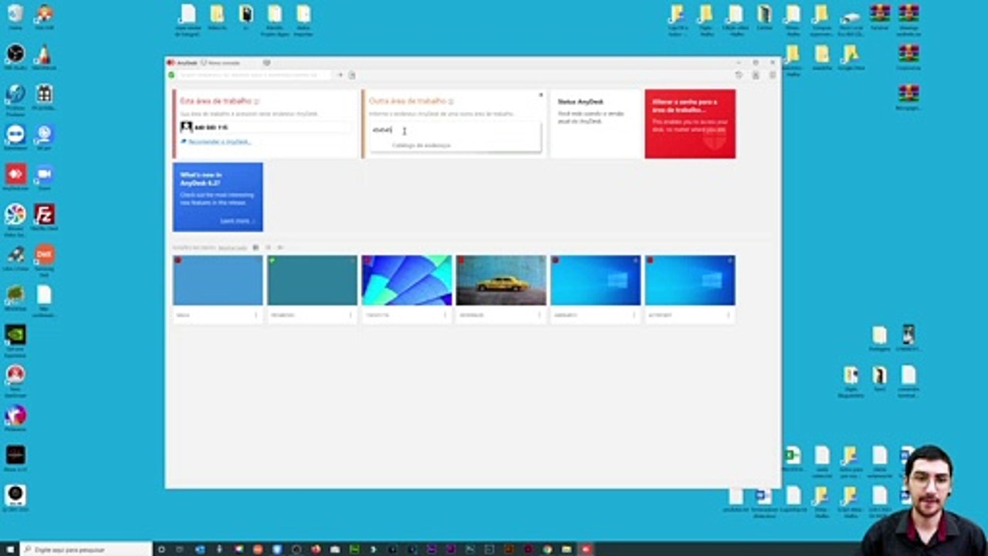Click the Mostrar tudo link above sessions
Viewport: 988px width, 556px height.
pyautogui.click(x=232, y=248)
